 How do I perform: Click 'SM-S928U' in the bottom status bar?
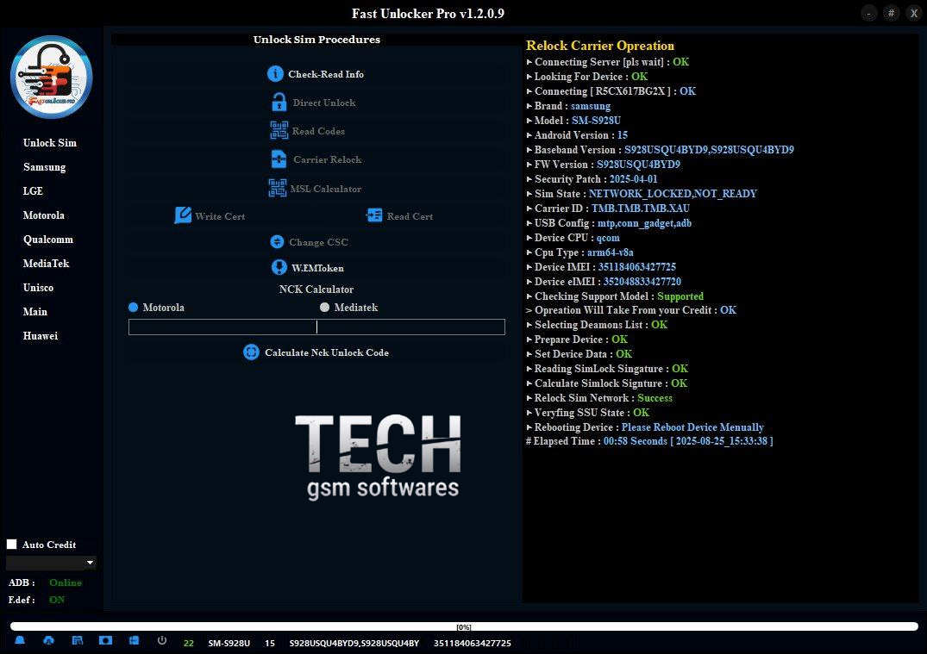[x=229, y=643]
